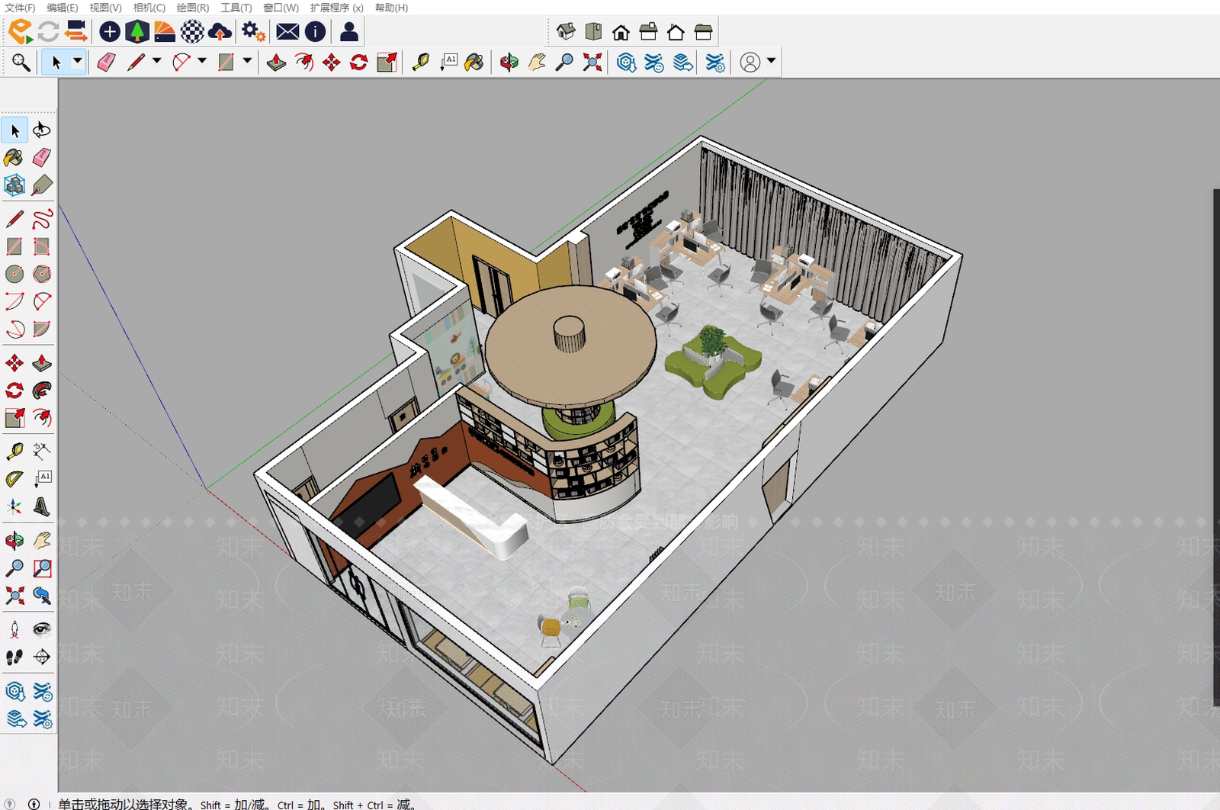Activate the Follow Me tool
This screenshot has height=810, width=1220.
click(42, 391)
